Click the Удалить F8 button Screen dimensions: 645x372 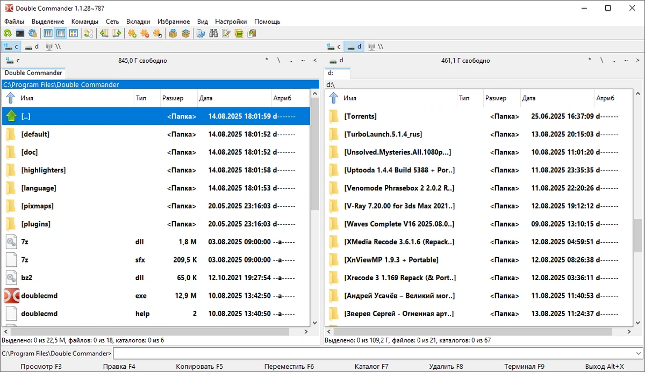[446, 367]
